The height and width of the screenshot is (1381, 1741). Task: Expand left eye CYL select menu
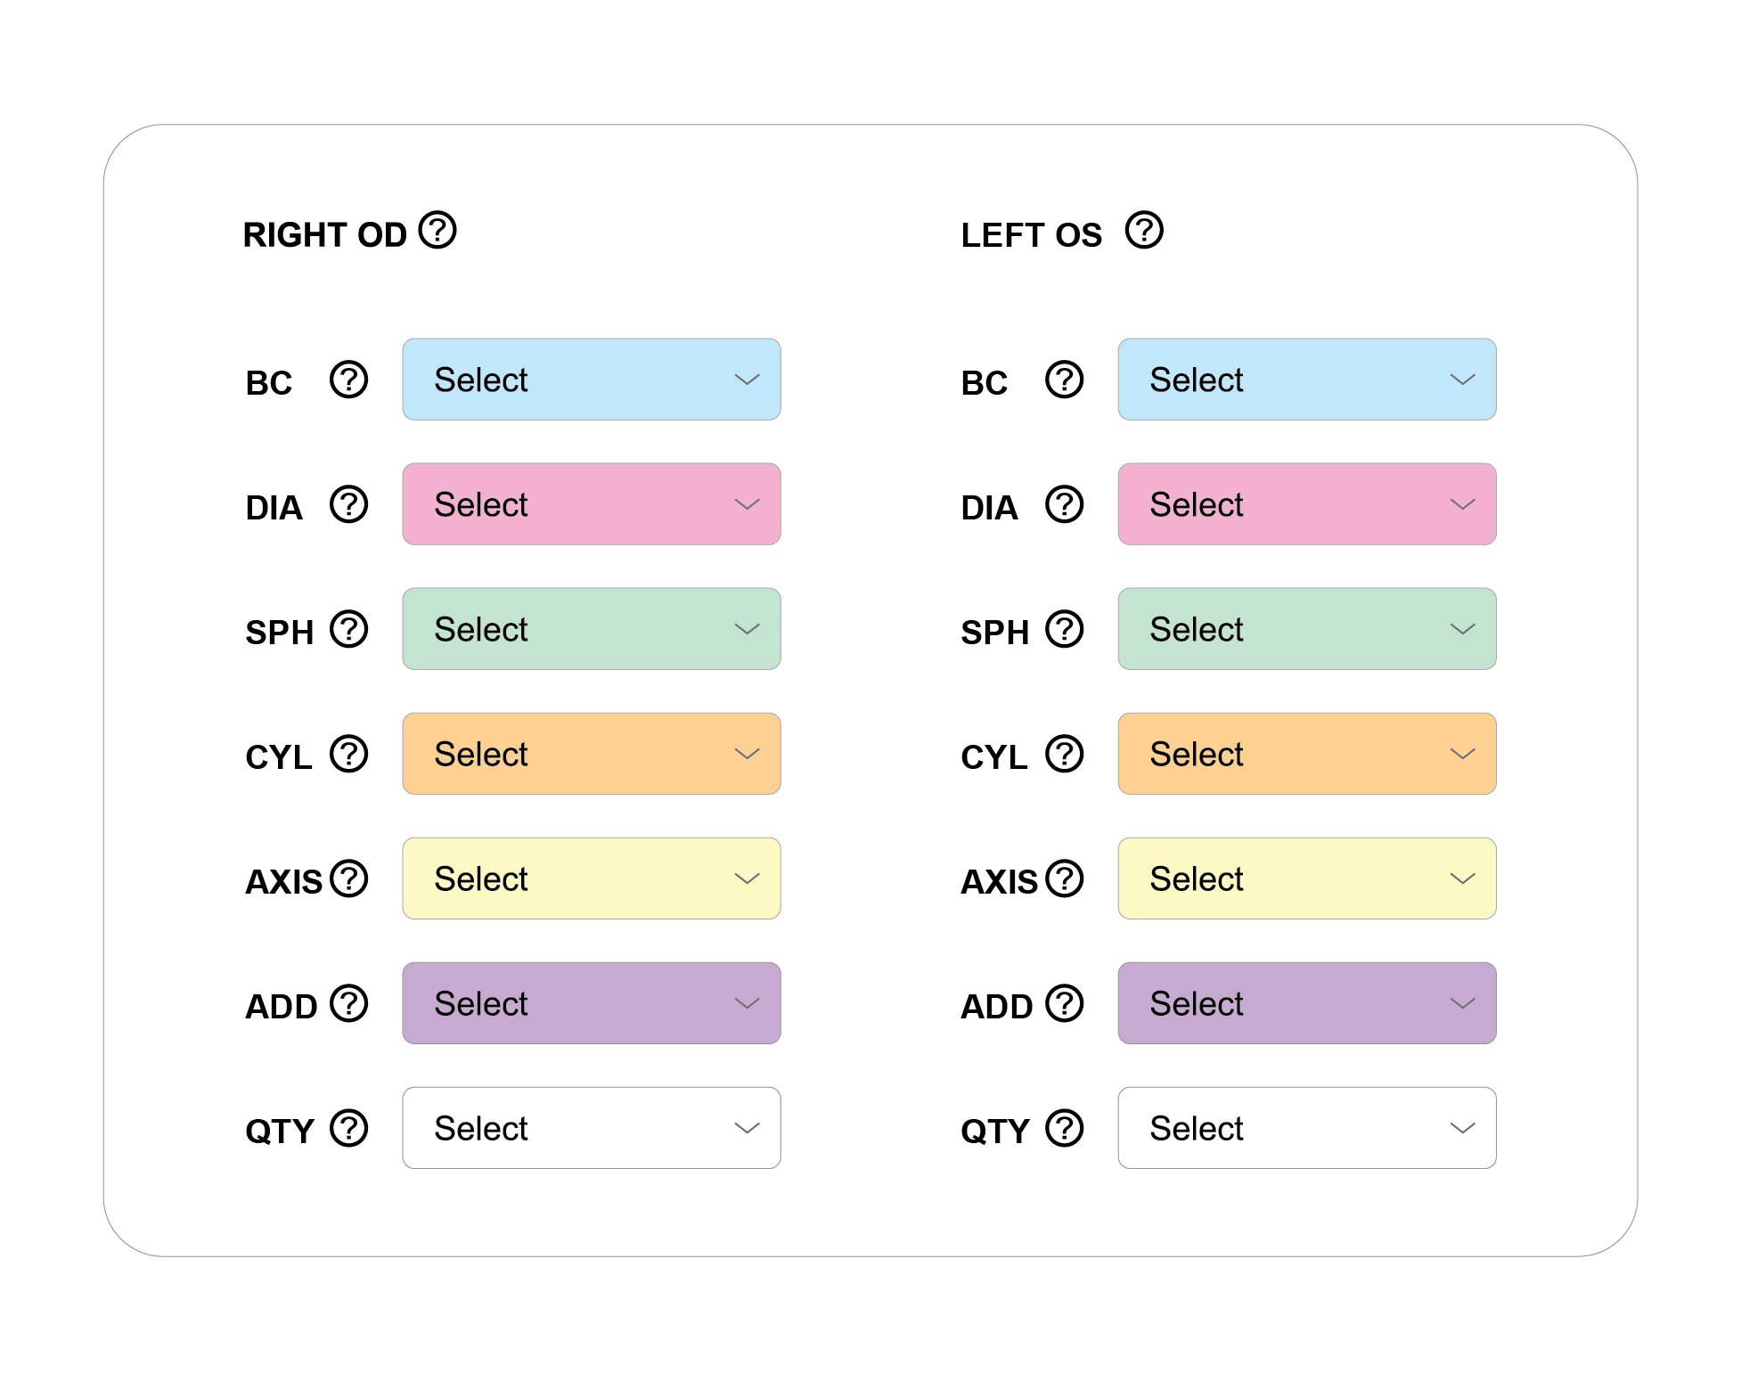click(1306, 754)
